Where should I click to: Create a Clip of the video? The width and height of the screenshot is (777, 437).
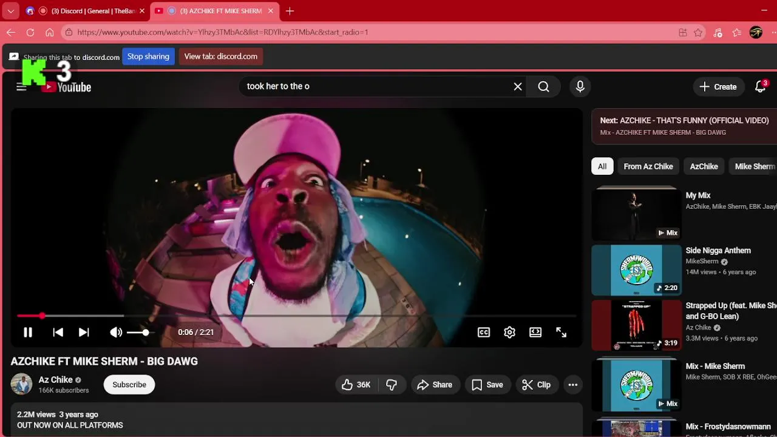[x=537, y=385]
